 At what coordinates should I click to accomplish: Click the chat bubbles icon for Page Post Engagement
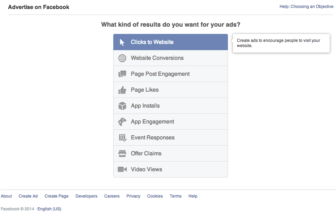pyautogui.click(x=122, y=74)
